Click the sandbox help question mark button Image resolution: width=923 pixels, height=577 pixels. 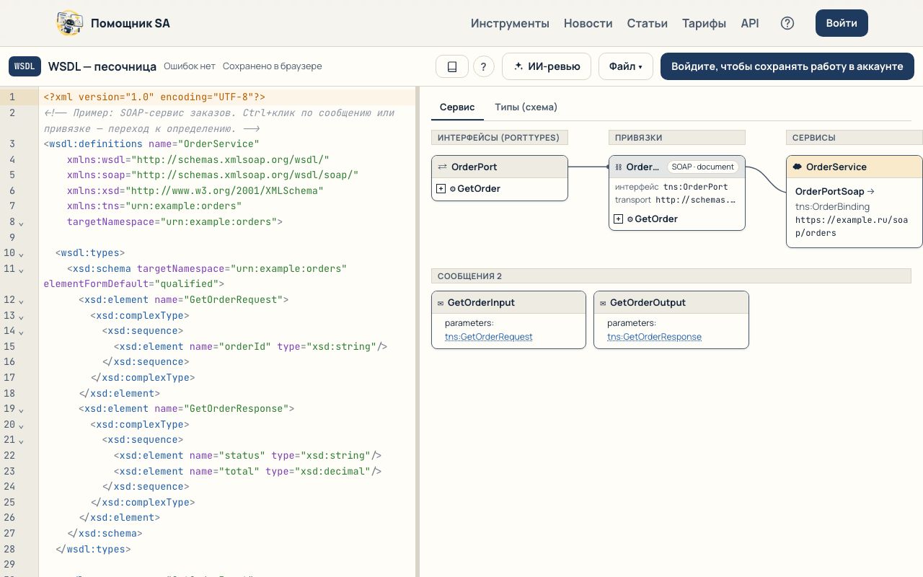484,66
